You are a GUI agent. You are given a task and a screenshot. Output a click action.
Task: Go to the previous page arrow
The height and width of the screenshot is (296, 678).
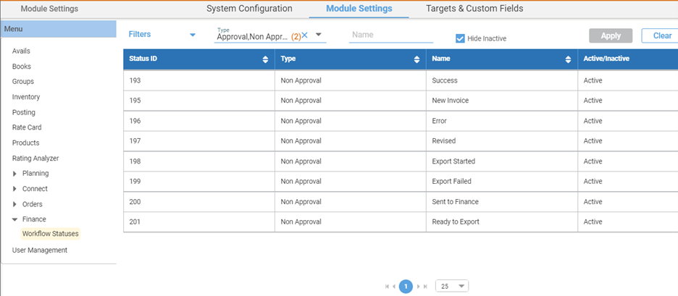point(394,287)
